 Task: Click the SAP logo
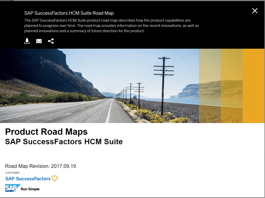point(13,188)
